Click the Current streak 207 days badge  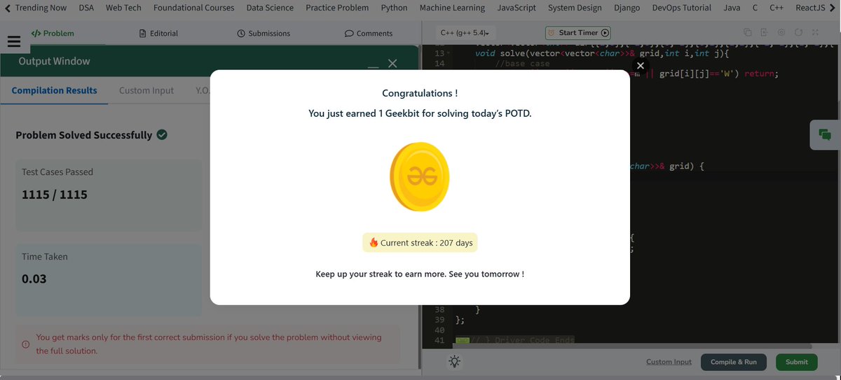(420, 243)
